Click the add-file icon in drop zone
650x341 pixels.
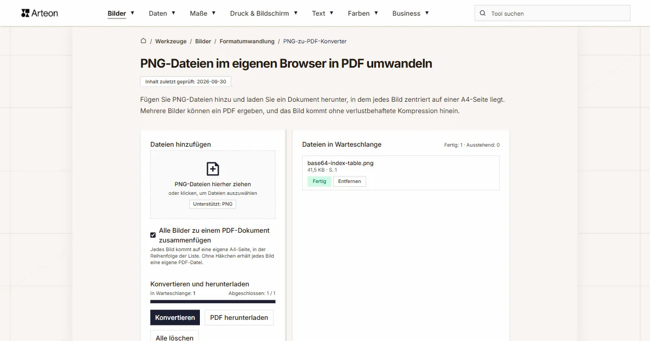pos(213,168)
